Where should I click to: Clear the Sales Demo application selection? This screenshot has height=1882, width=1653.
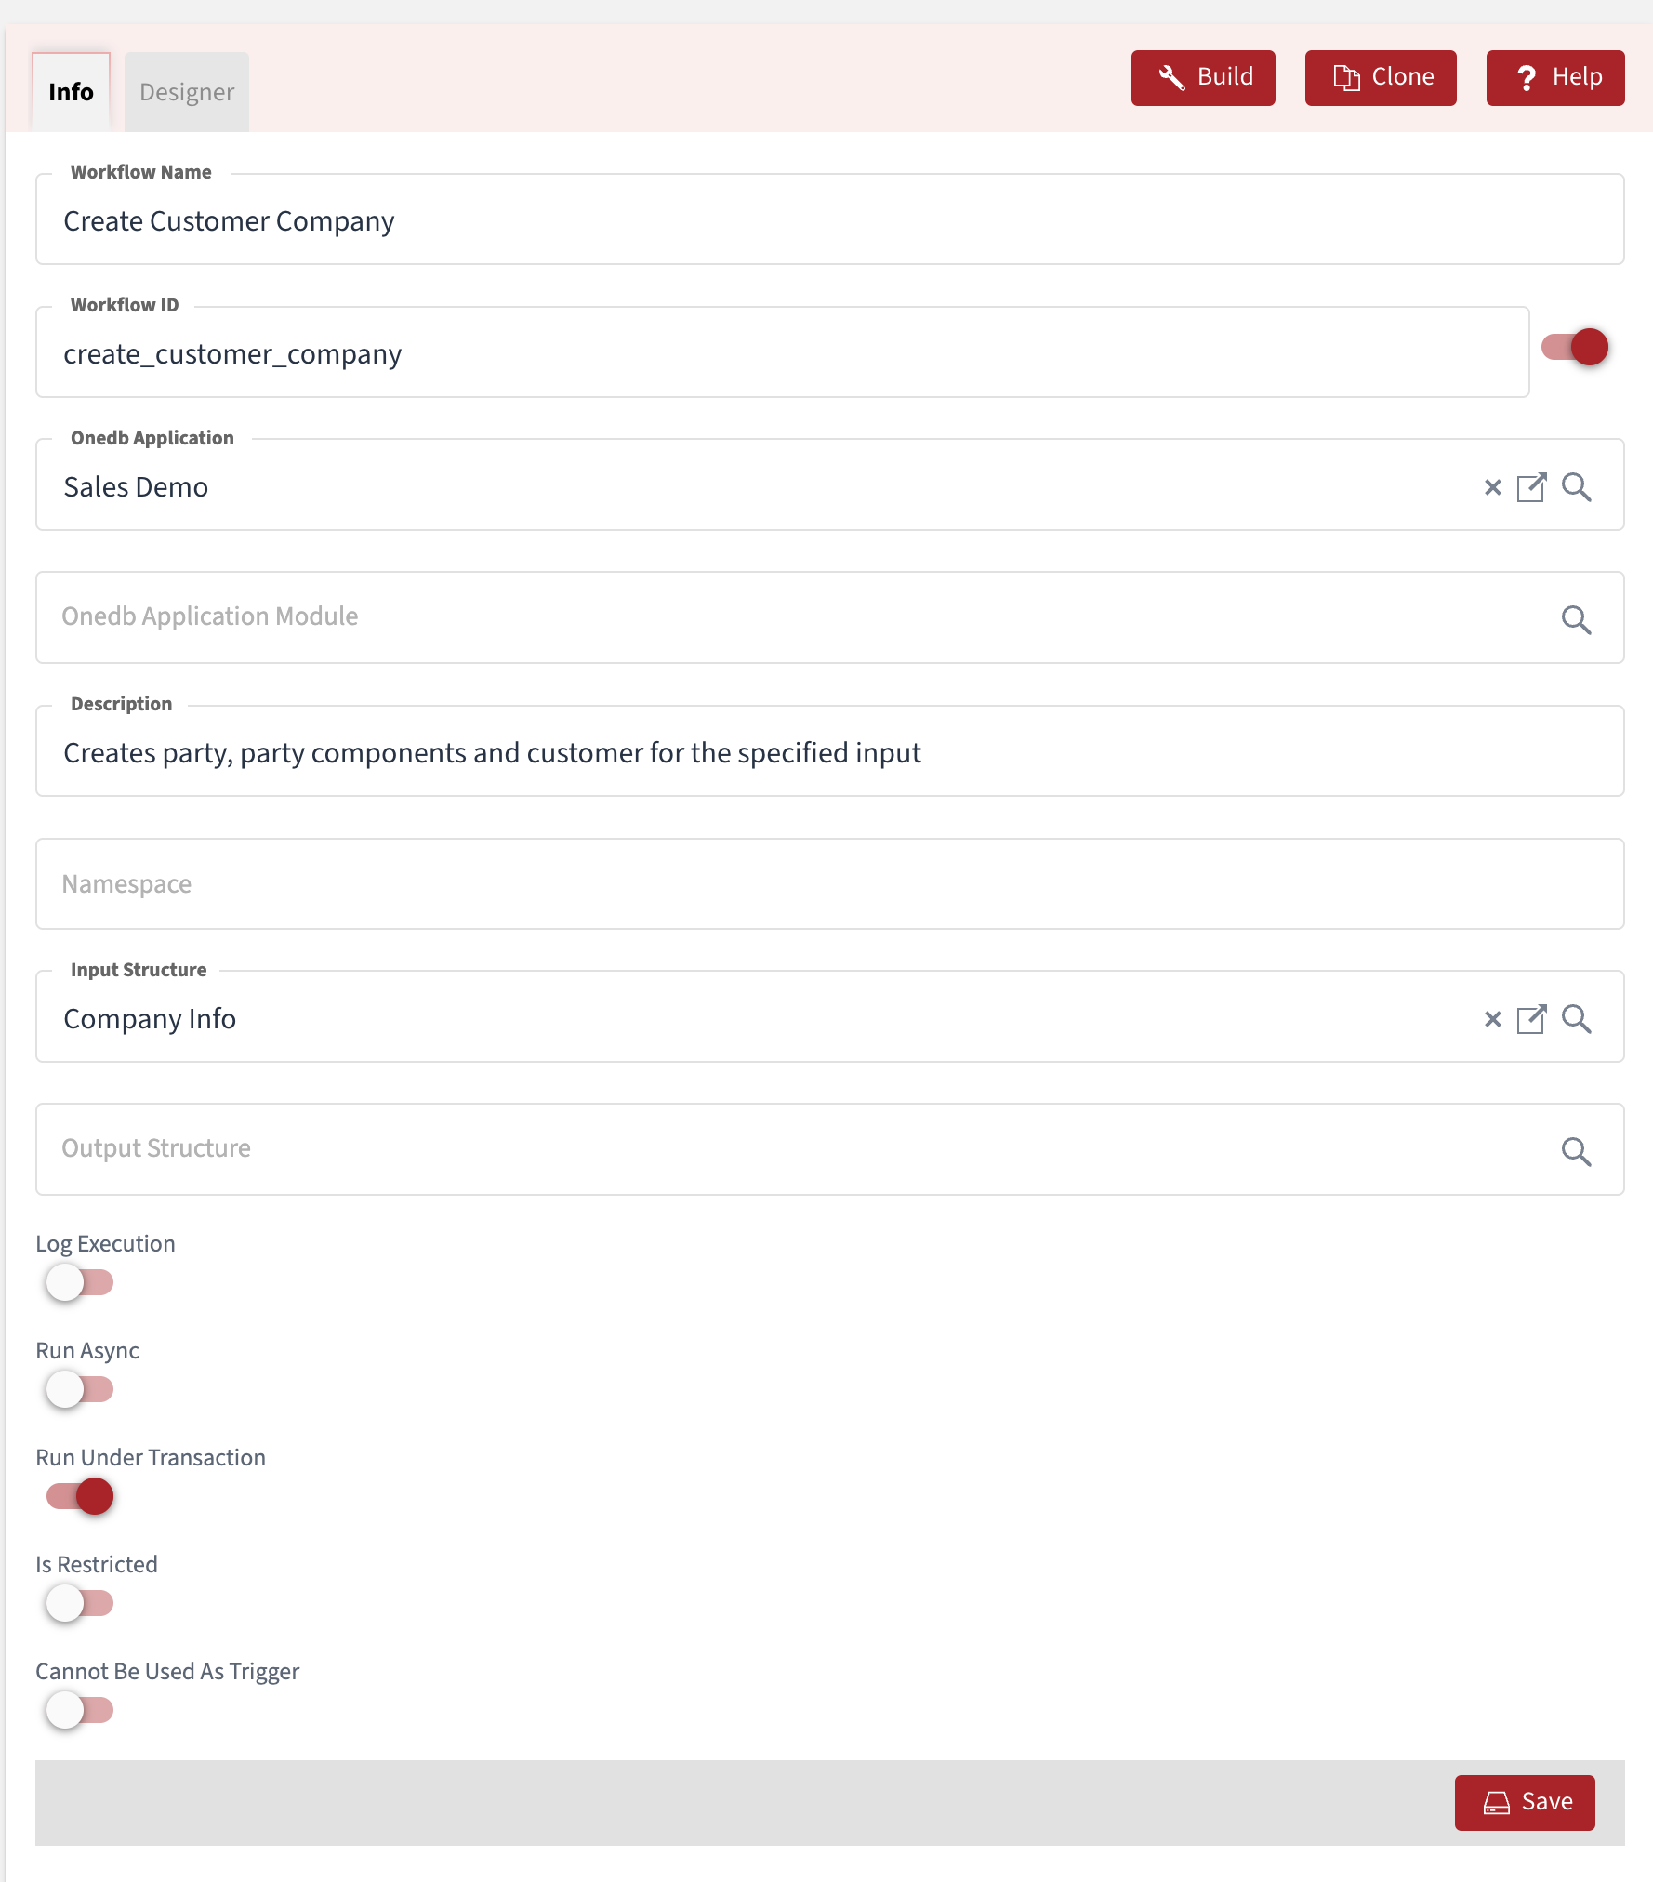tap(1492, 486)
